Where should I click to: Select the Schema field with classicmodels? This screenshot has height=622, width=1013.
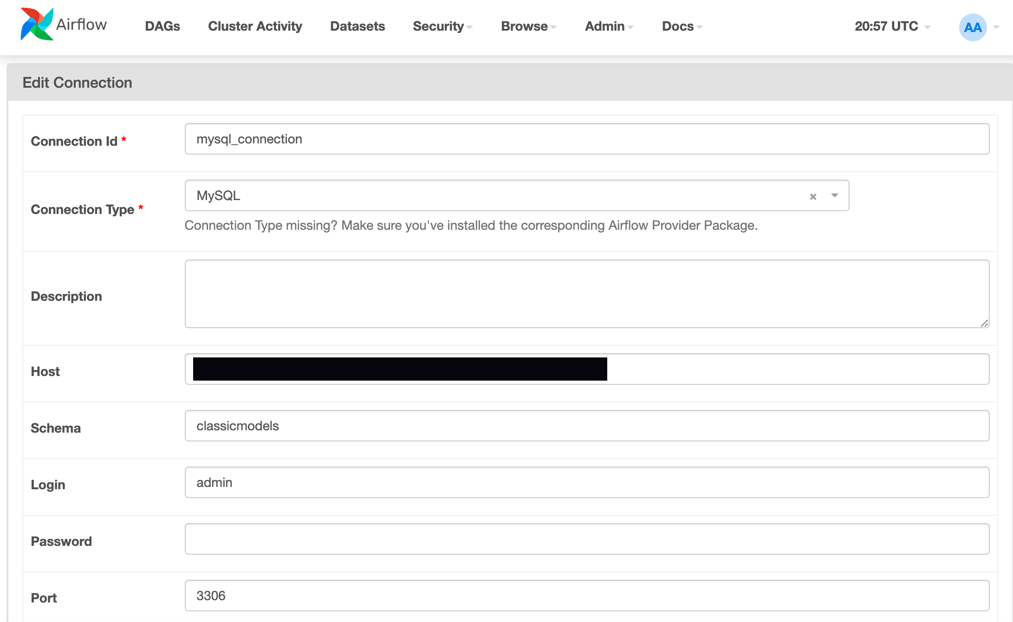tap(586, 426)
